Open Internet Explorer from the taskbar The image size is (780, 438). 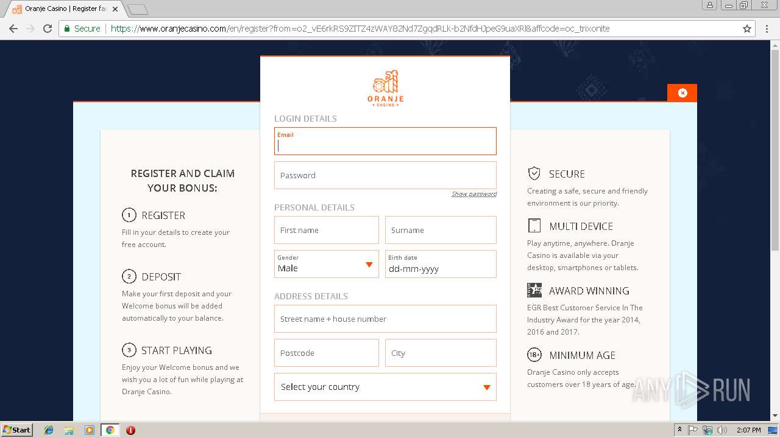(x=49, y=430)
